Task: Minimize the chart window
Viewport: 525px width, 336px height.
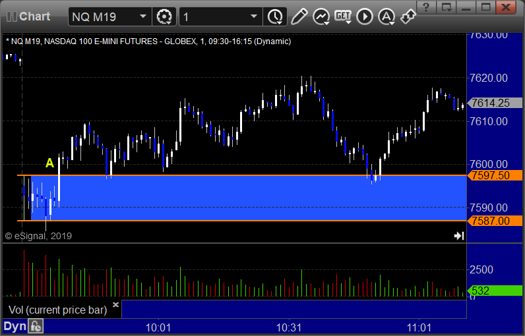Action: coord(466,7)
